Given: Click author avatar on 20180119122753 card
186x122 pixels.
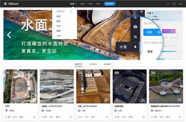Looking at the screenshot, I should [43, 111].
